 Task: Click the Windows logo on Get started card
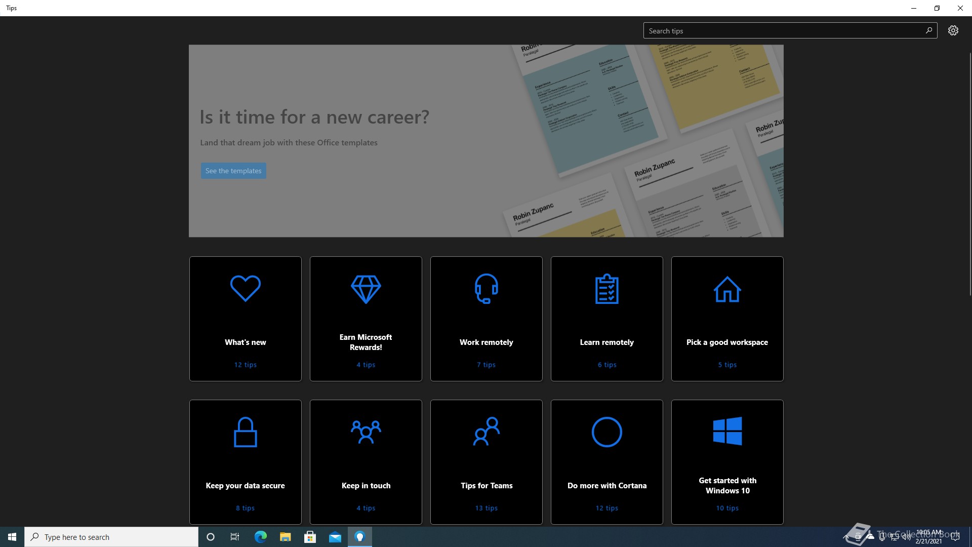727,431
